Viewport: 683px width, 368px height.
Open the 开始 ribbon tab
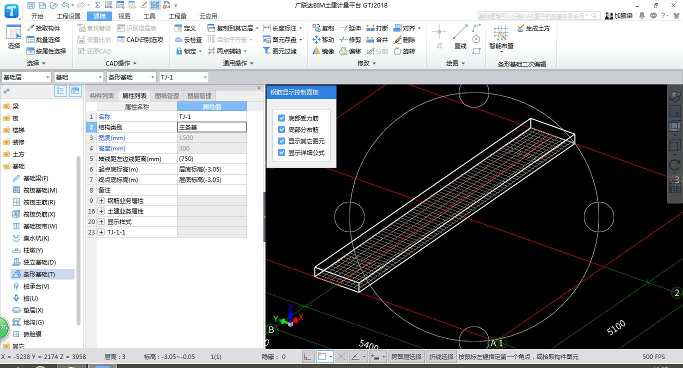[x=37, y=16]
